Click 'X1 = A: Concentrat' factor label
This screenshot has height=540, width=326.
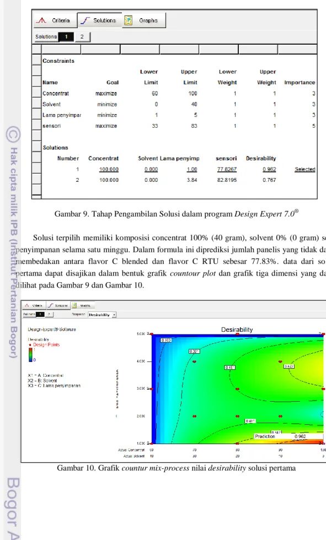[x=45, y=375]
